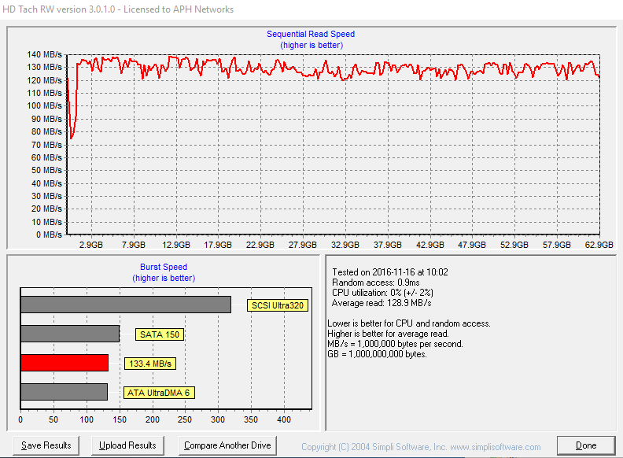623x458 pixels.
Task: Click the 62.9GB x-axis label
Action: click(598, 246)
